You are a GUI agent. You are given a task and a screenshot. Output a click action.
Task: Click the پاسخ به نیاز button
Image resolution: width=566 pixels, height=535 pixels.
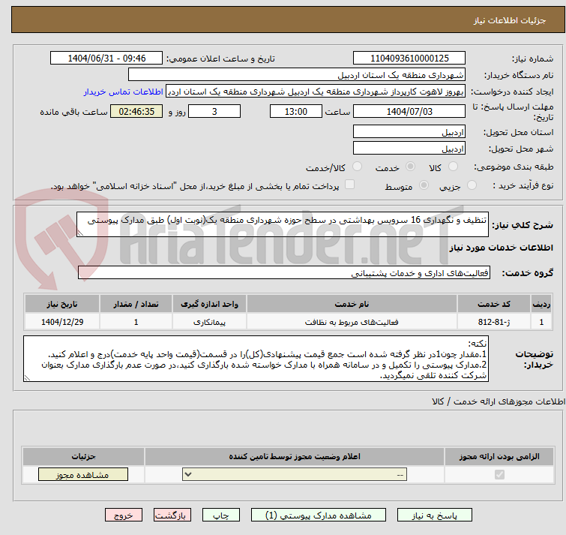(x=434, y=515)
